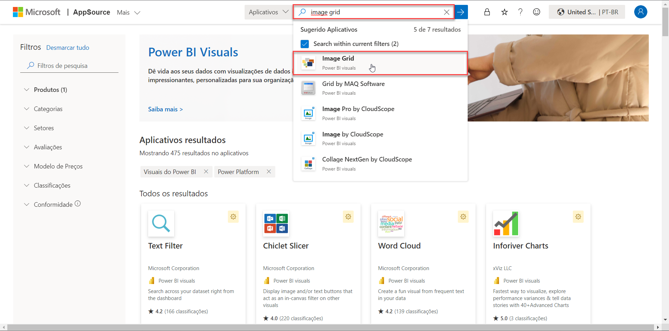Open the lock icon in the header
This screenshot has width=669, height=331.
(487, 12)
